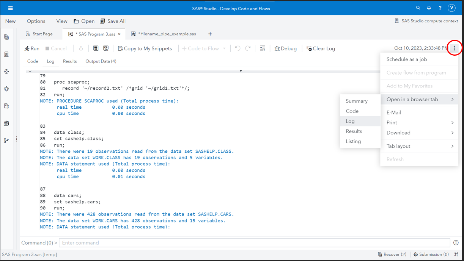This screenshot has width=464, height=261.
Task: Select Schedule as a job
Action: coord(406,59)
